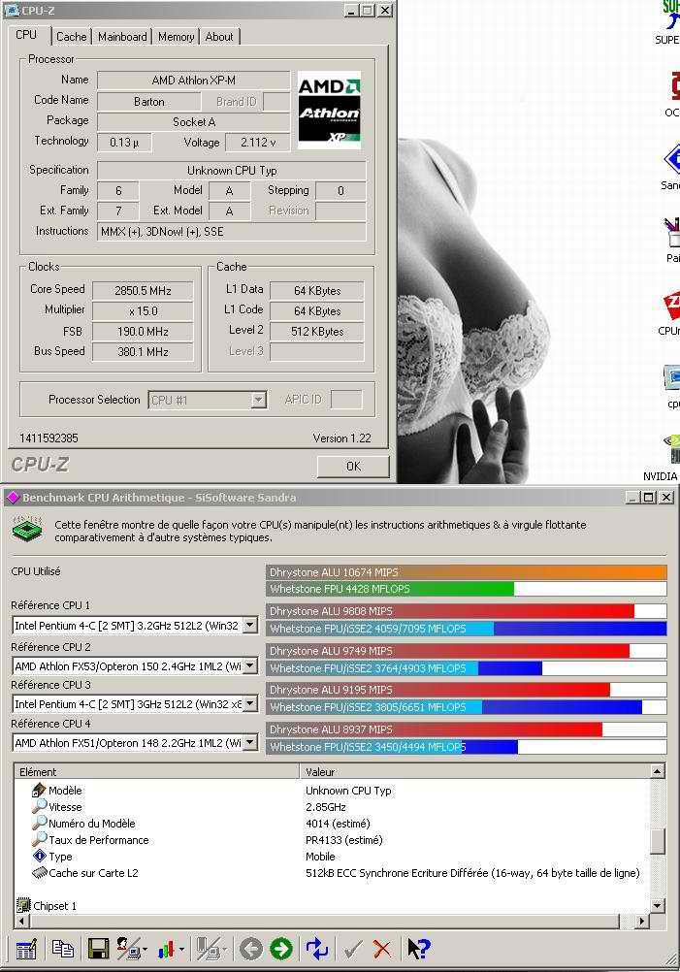Click the Dhrystone ALU 9808 MIPS red bar
The height and width of the screenshot is (972, 680).
point(451,610)
